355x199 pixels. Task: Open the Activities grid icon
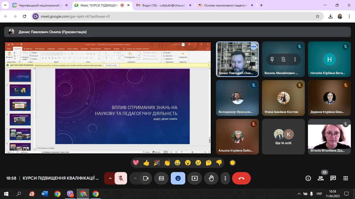point(345,178)
